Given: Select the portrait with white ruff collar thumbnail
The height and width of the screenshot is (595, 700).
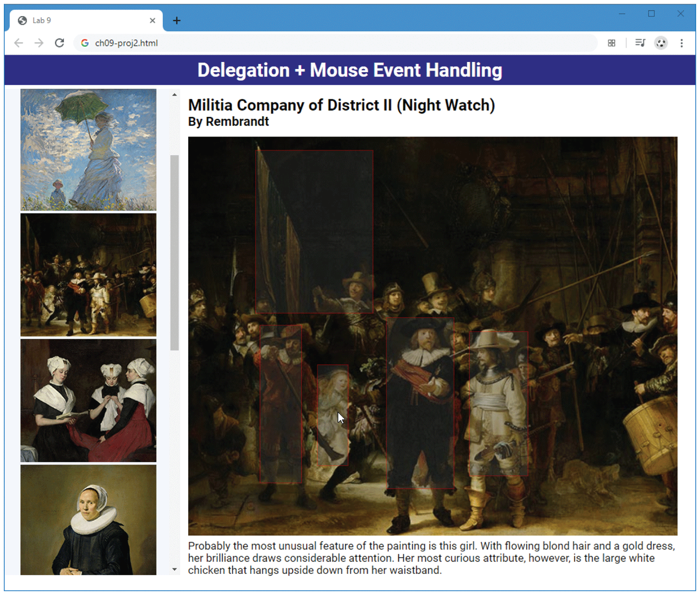Looking at the screenshot, I should [88, 519].
